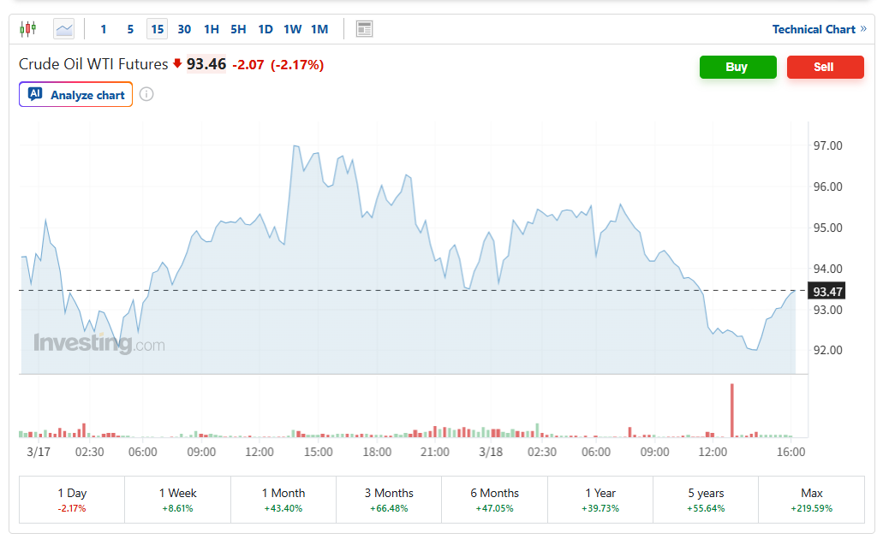The width and height of the screenshot is (883, 539).
Task: Select the 1 Month performance tab
Action: pyautogui.click(x=283, y=500)
